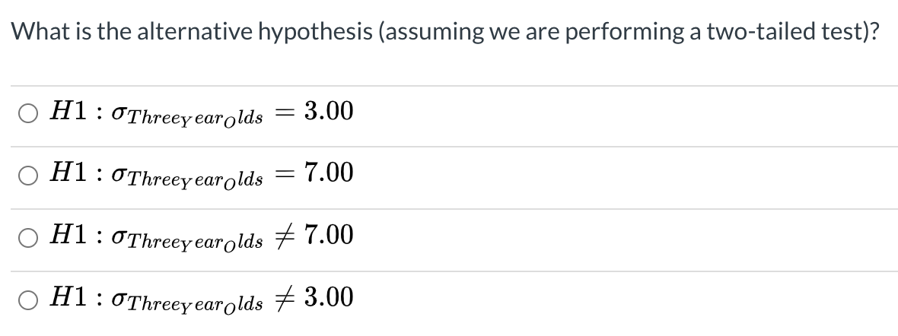Click value 7.00 in the equals option
This screenshot has width=898, height=336.
pyautogui.click(x=329, y=174)
